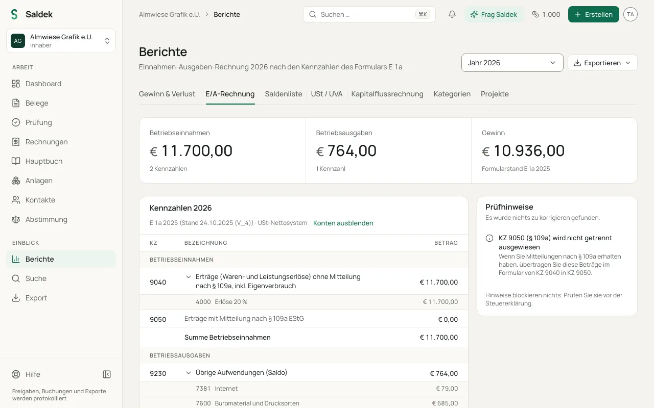This screenshot has height=408, width=654.
Task: Open Hilfe at sidebar bottom
Action: (x=26, y=374)
